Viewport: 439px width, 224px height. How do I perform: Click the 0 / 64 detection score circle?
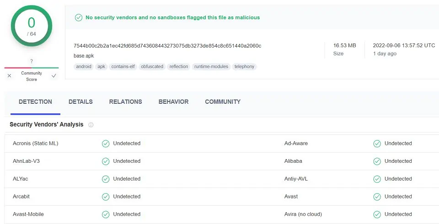pyautogui.click(x=32, y=26)
